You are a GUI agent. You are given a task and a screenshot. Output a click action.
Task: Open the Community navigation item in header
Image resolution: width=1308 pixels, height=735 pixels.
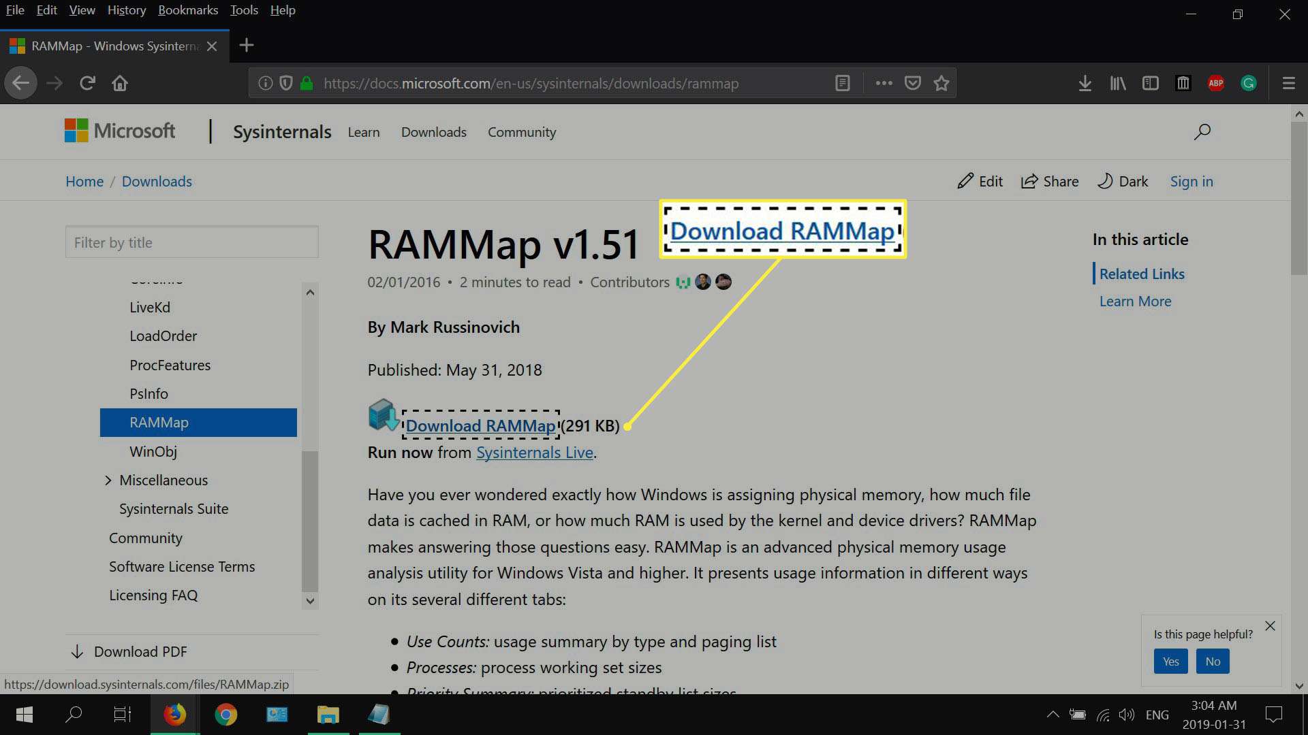(522, 132)
